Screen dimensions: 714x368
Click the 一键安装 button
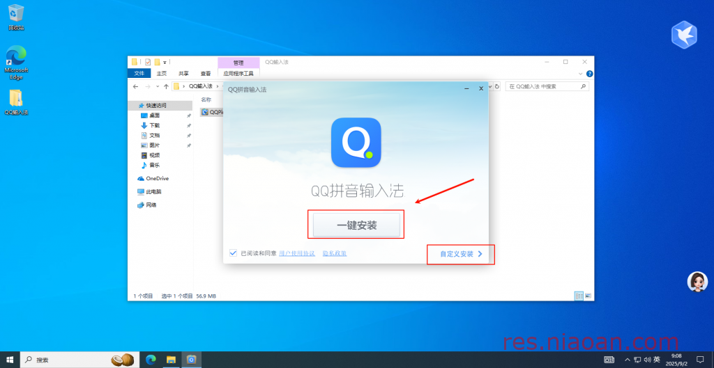[356, 225]
